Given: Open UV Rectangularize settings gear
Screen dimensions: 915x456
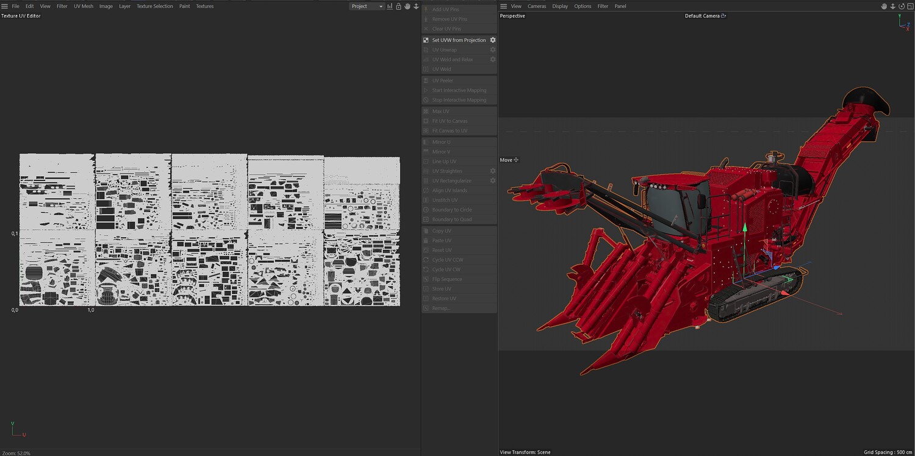Looking at the screenshot, I should 493,181.
